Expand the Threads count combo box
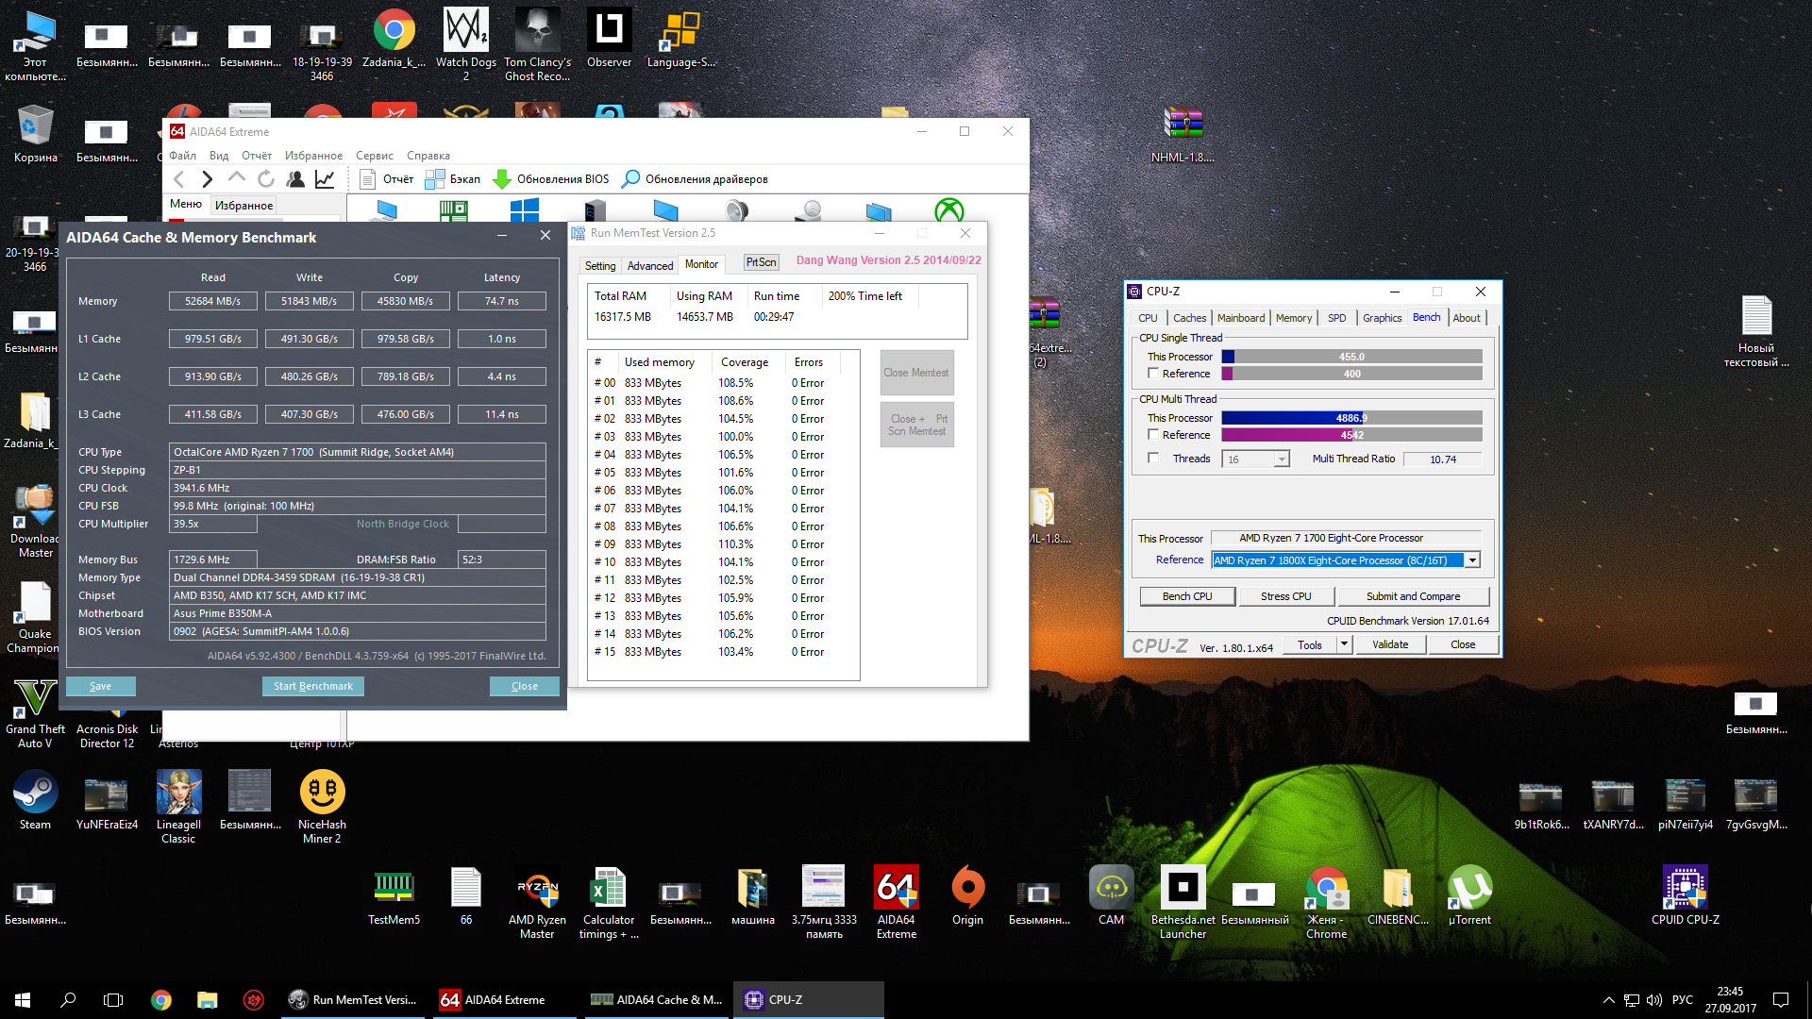 [1281, 459]
